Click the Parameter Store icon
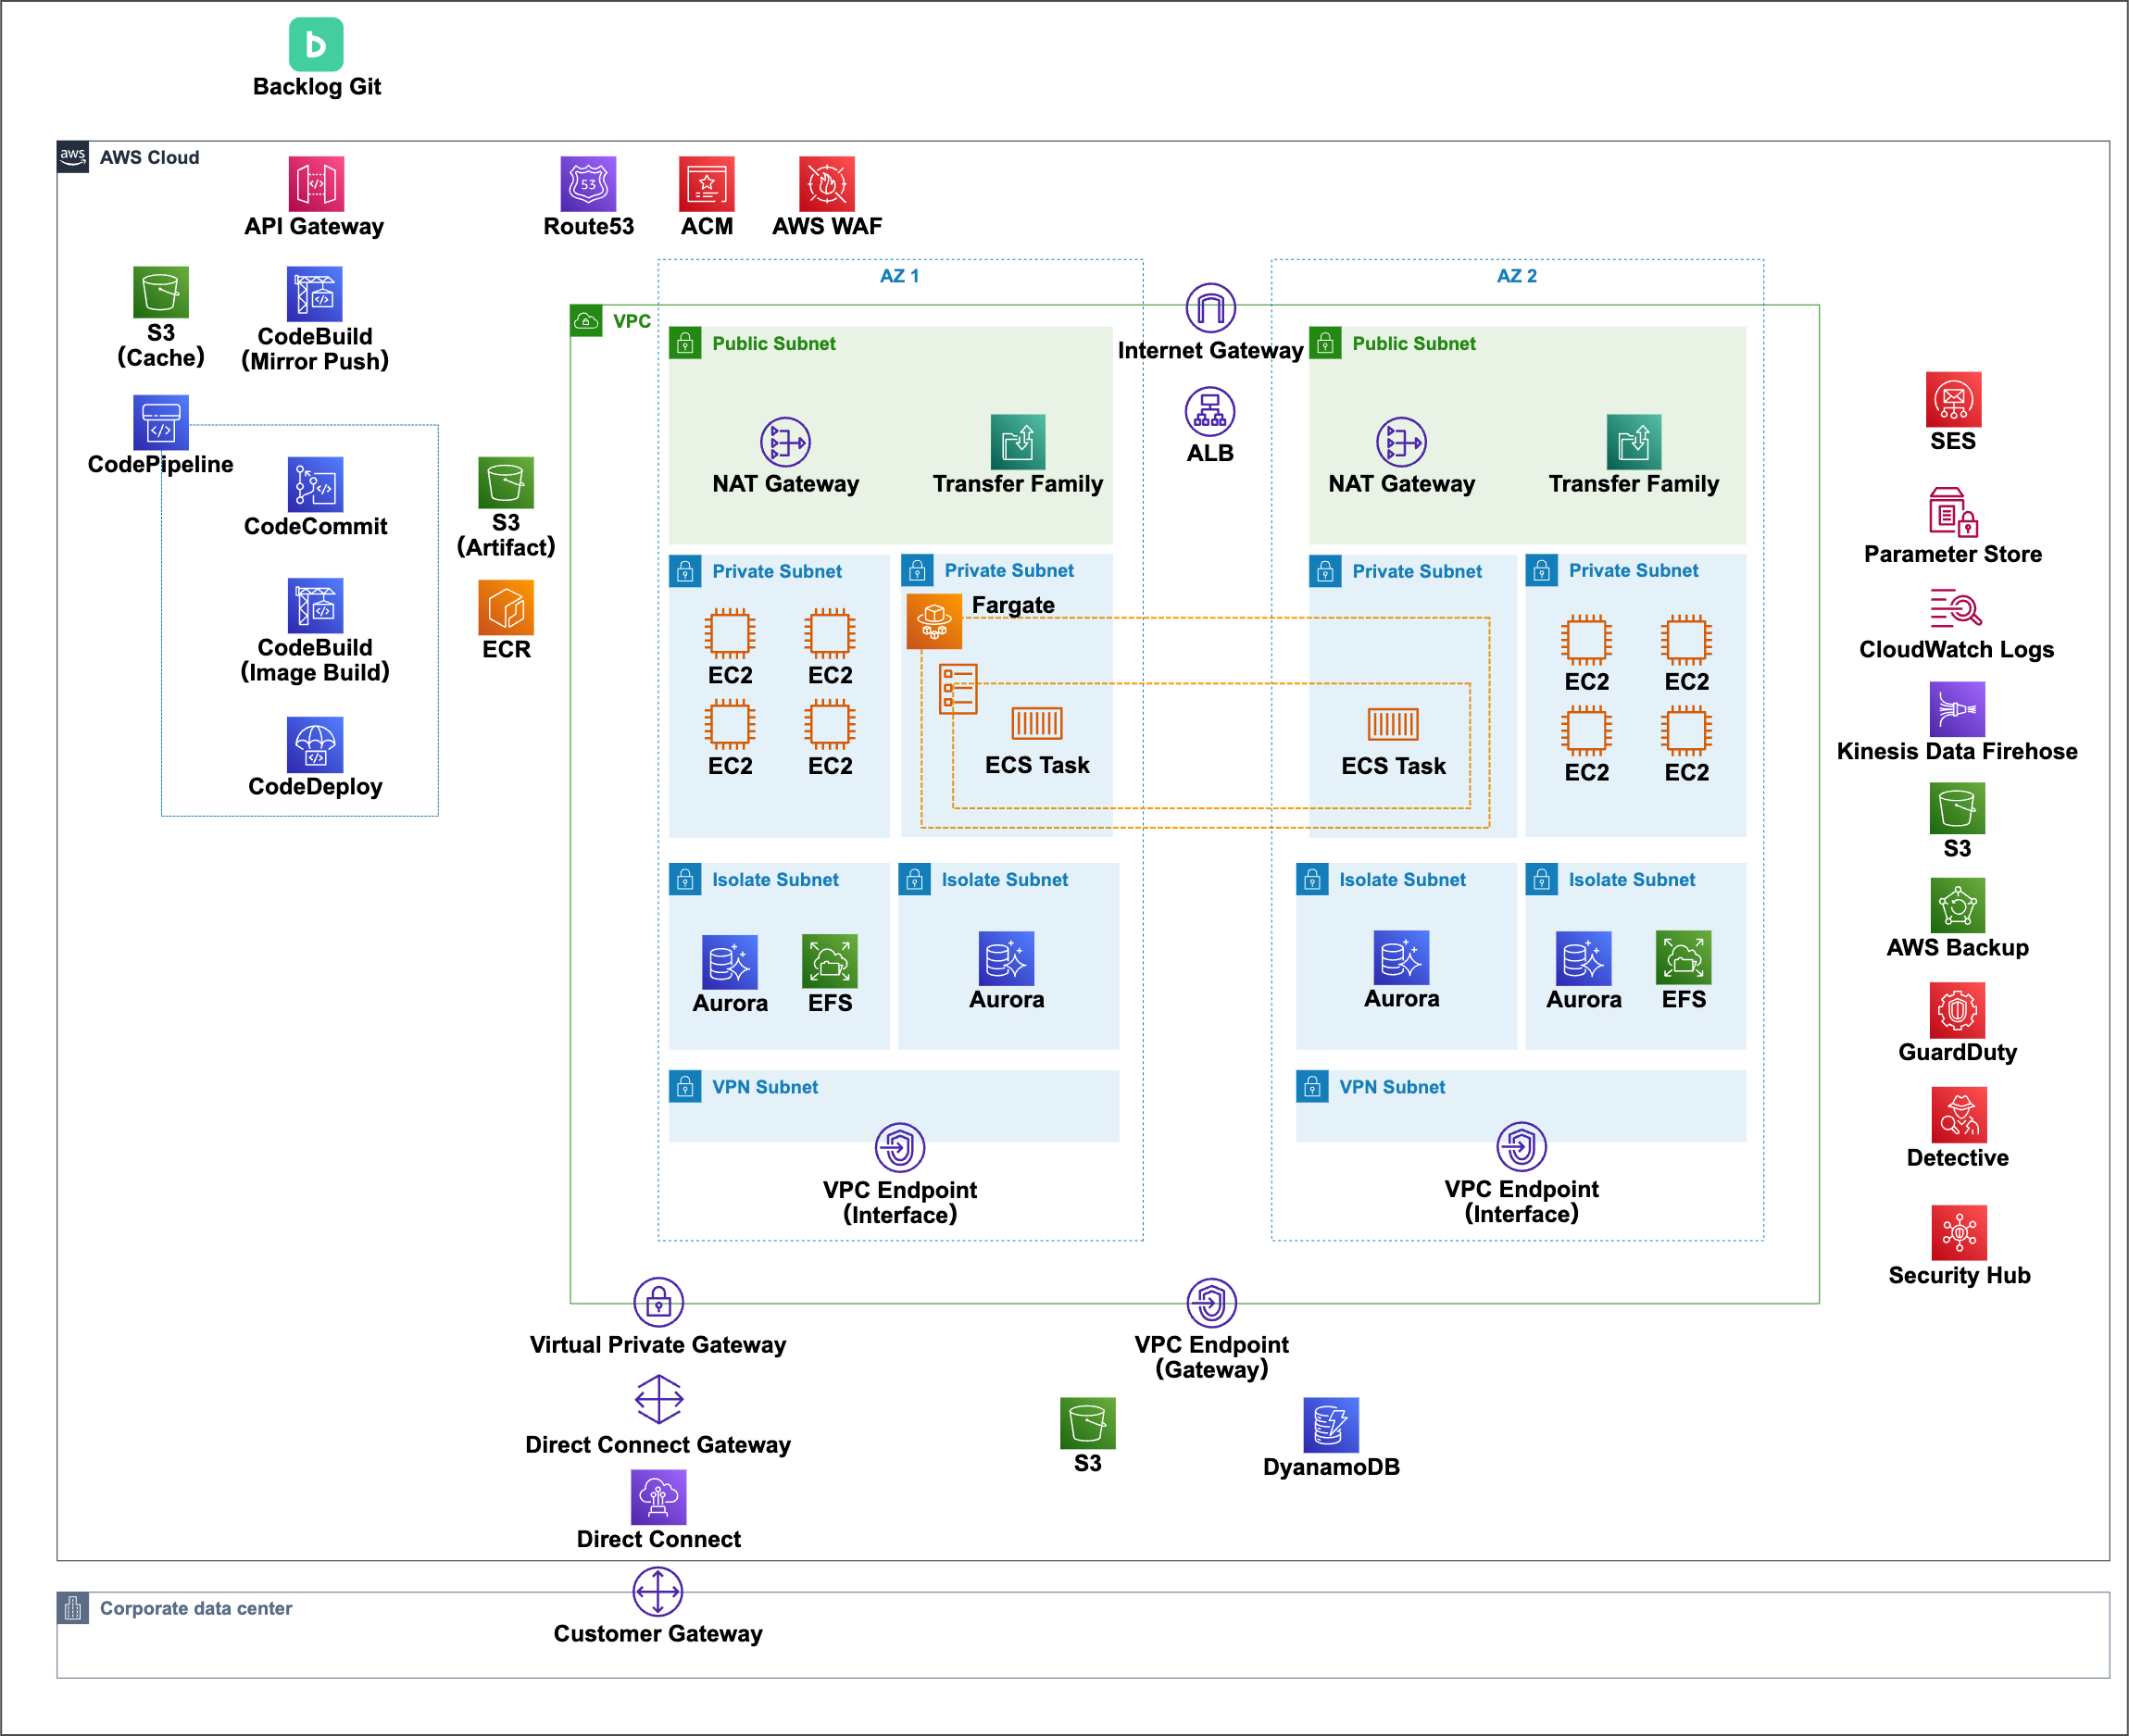Screen dimensions: 2129x1736 click(x=1952, y=513)
